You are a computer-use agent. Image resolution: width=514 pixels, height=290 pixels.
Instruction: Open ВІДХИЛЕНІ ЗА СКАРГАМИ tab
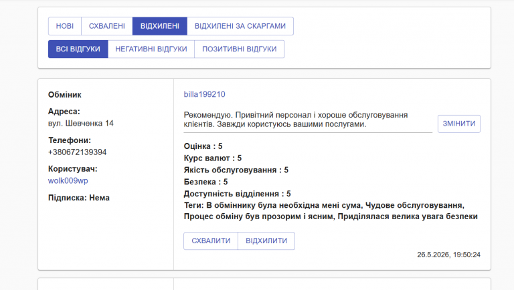pos(240,26)
